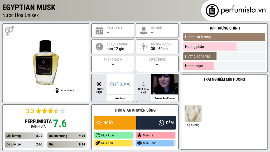Click the Giá 9.14 score bar
The height and width of the screenshot is (152, 270).
coord(67,144)
